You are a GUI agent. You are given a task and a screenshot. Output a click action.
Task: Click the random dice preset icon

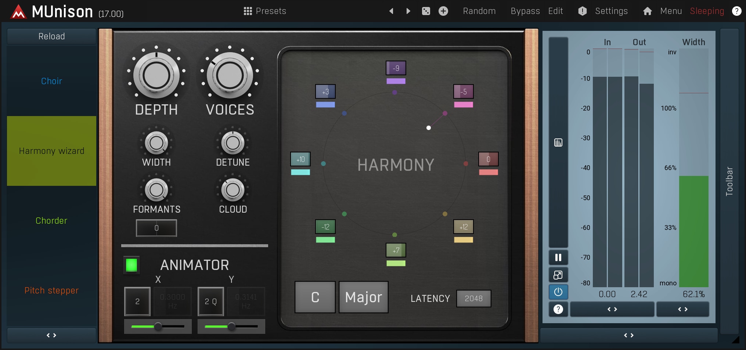pos(426,11)
